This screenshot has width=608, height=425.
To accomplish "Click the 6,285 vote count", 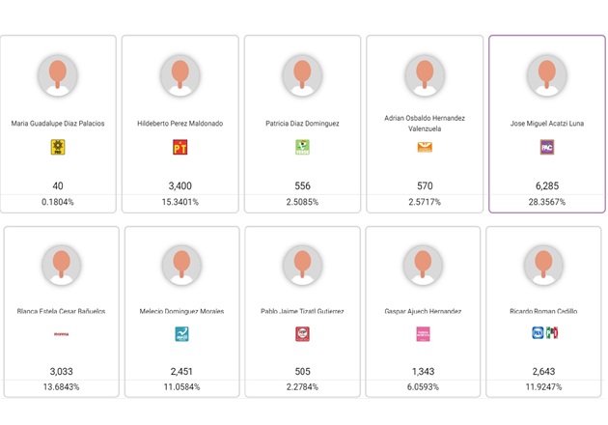I will [x=547, y=185].
